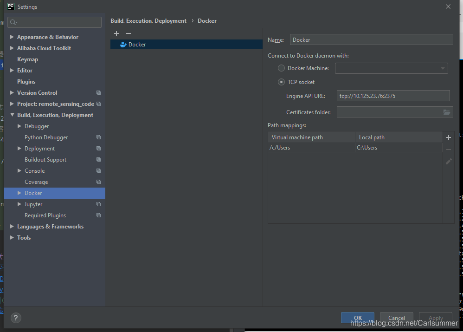Image resolution: width=463 pixels, height=332 pixels.
Task: Click the Engine API URL field
Action: coord(393,96)
